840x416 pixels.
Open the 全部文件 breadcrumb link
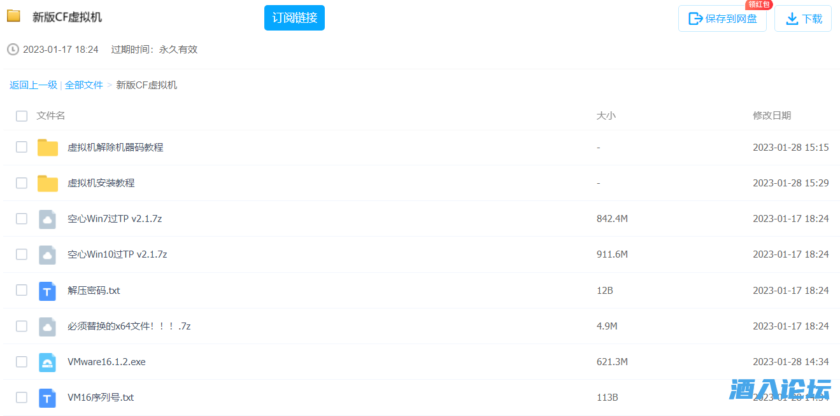(x=84, y=85)
